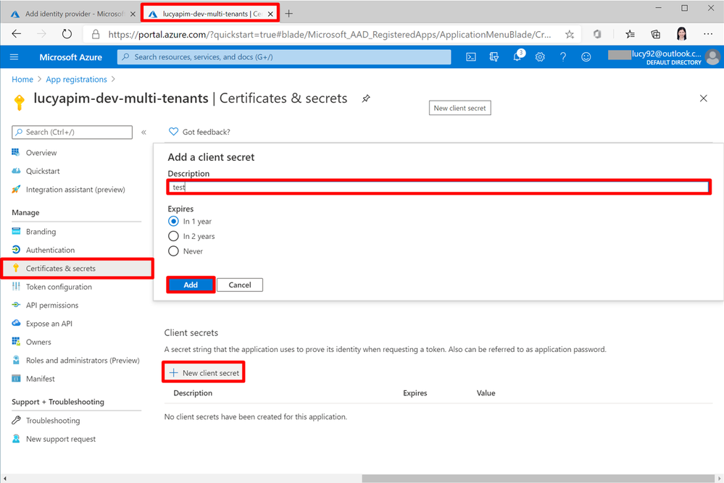The height and width of the screenshot is (483, 724).
Task: Open Branding menu item
Action: 41,232
